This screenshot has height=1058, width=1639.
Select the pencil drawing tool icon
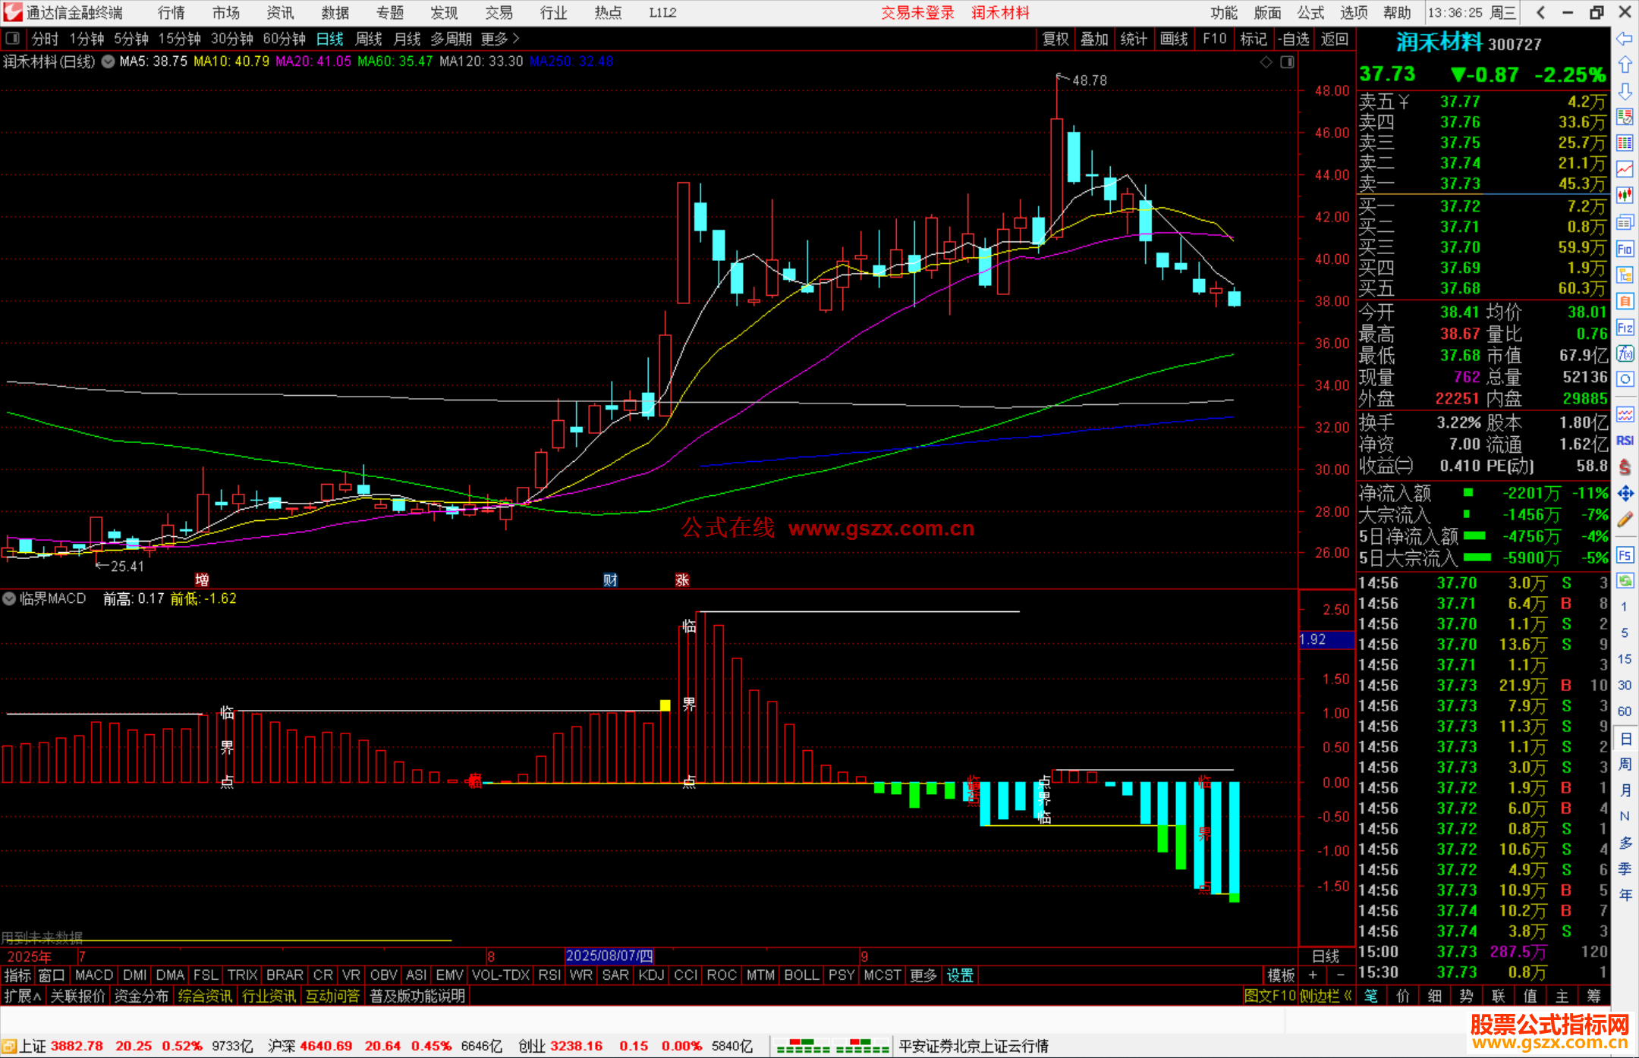[x=1625, y=520]
